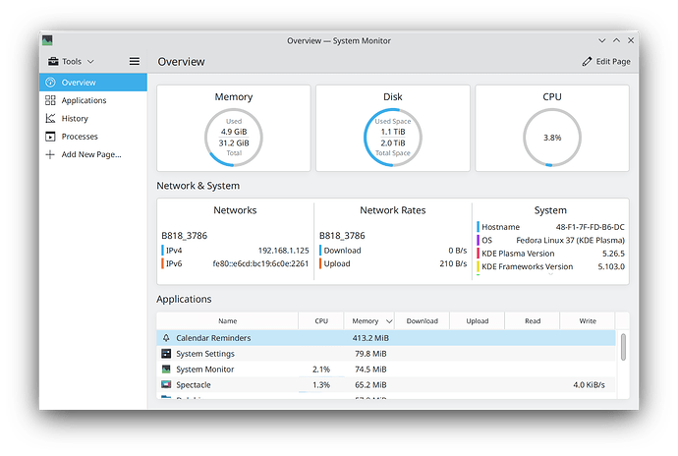Open the hamburger menu icon
The width and height of the screenshot is (678, 456).
click(x=135, y=62)
